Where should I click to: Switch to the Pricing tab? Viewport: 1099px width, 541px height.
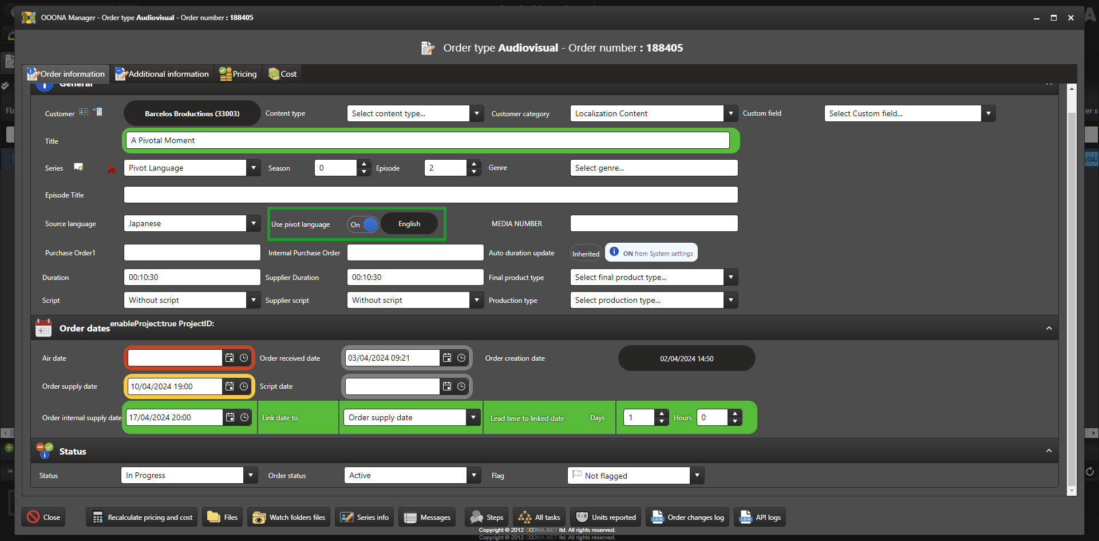239,74
